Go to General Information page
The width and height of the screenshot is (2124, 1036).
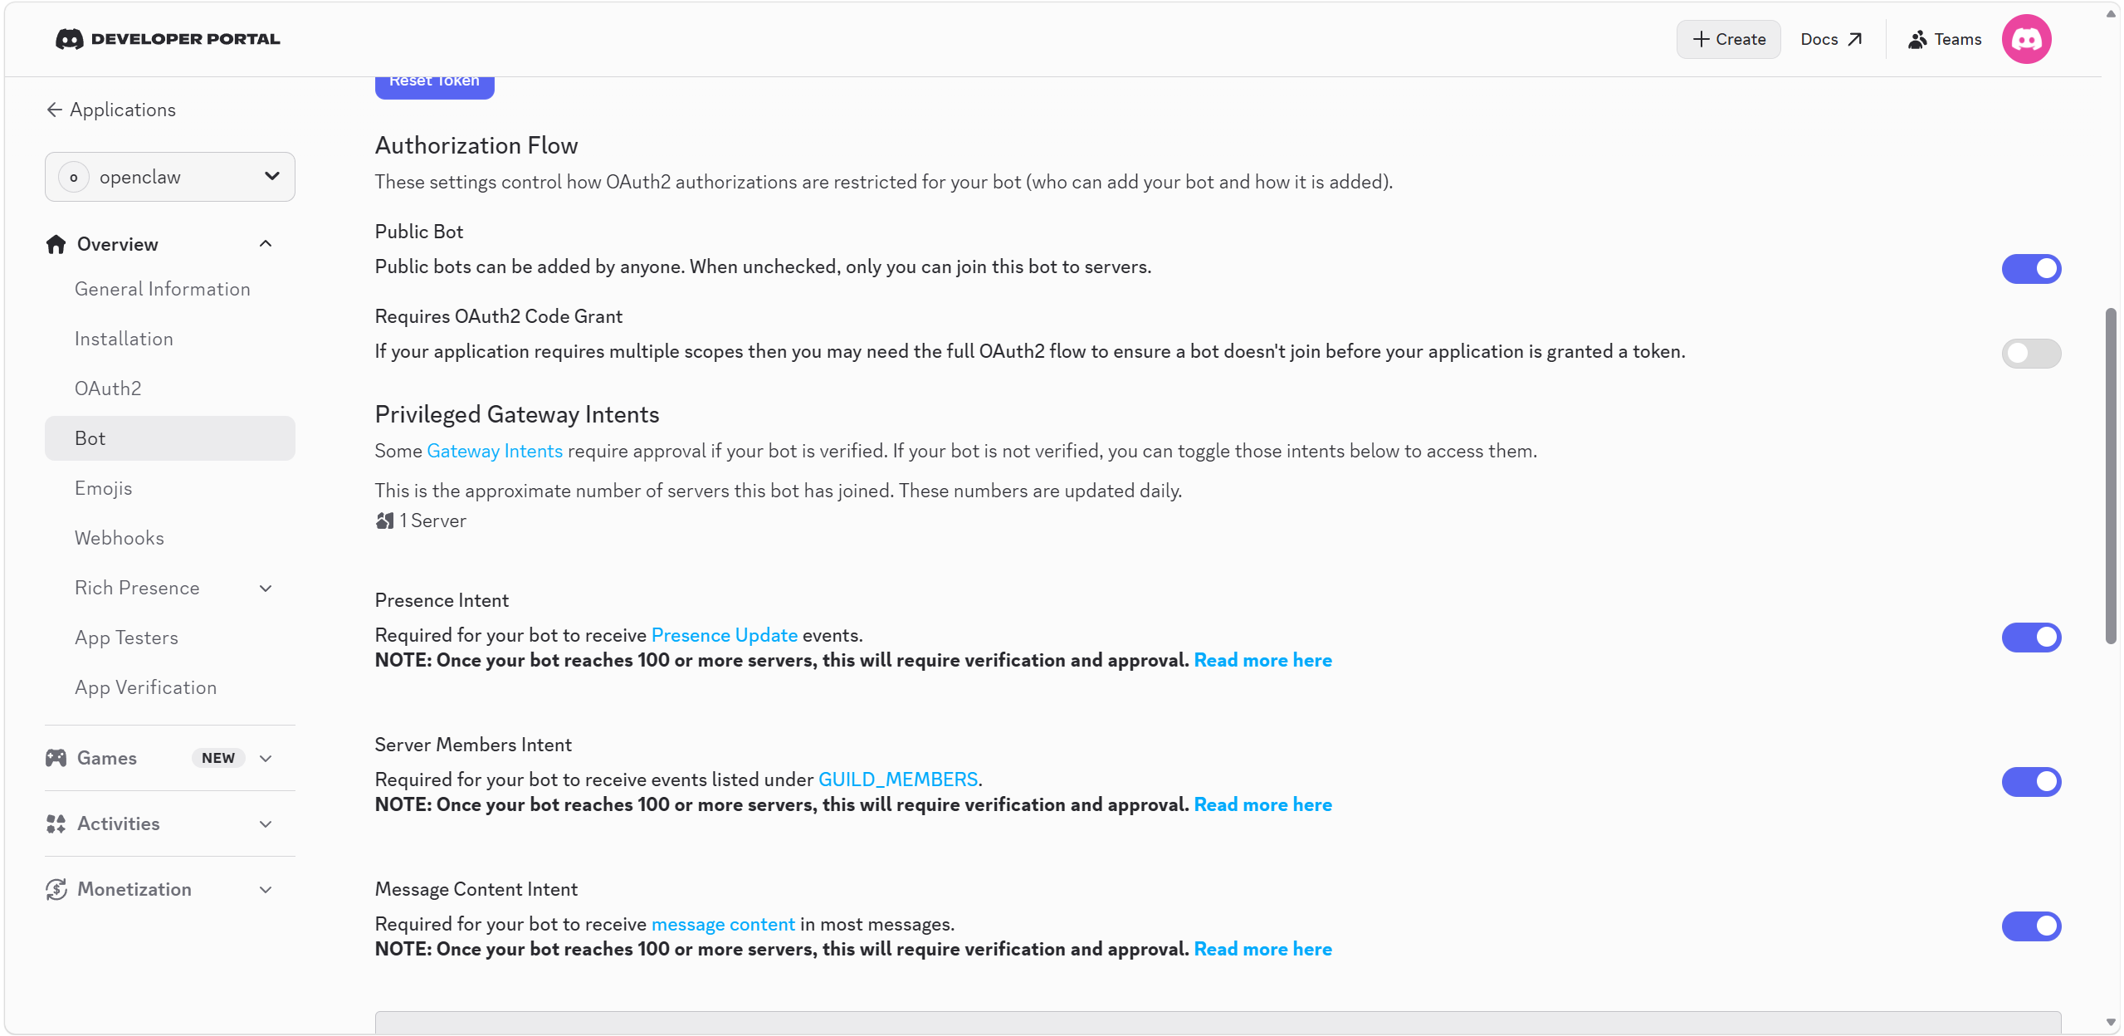click(163, 289)
